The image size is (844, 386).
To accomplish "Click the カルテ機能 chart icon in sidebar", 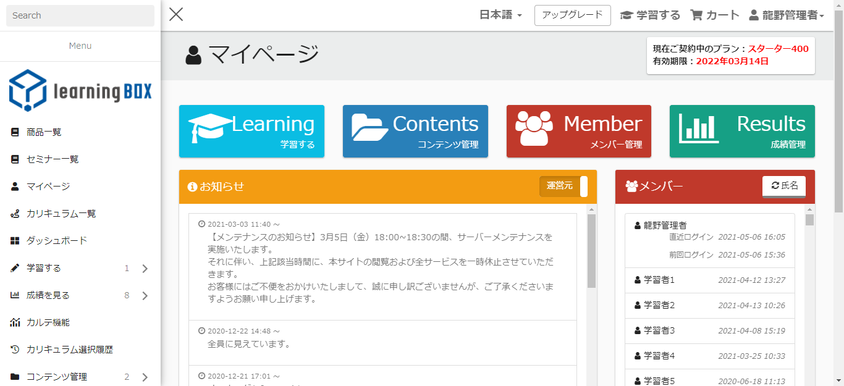I will pos(15,322).
